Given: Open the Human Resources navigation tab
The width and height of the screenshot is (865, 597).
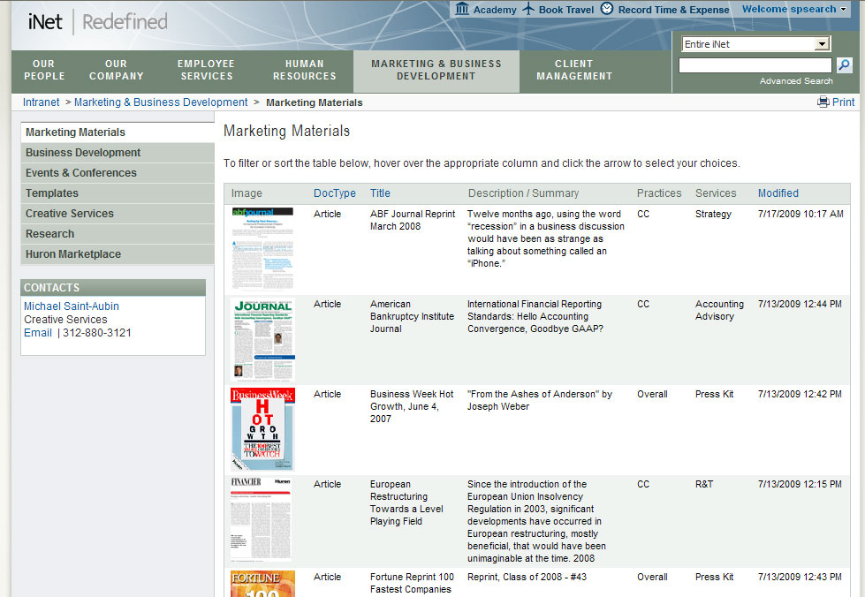Looking at the screenshot, I should click(x=304, y=71).
